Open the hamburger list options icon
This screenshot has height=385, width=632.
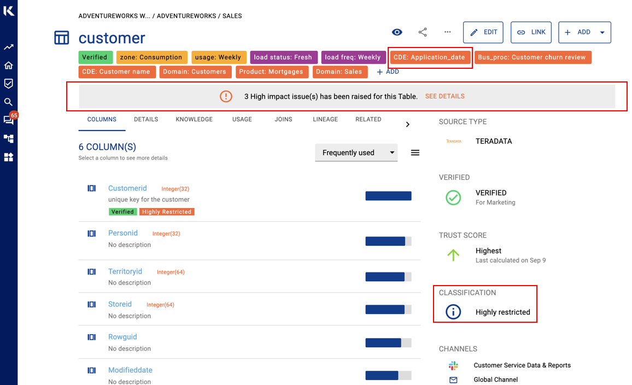click(x=415, y=152)
